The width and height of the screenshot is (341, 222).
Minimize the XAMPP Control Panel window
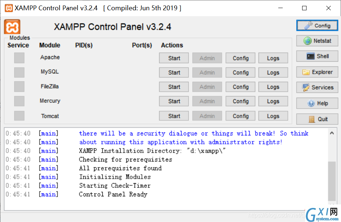pos(280,8)
